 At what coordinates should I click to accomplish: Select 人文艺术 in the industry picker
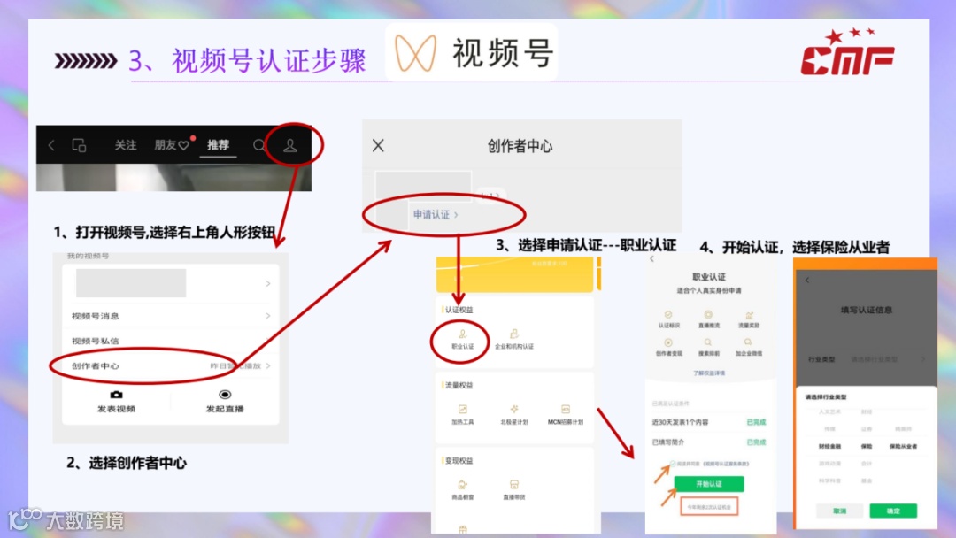829,411
